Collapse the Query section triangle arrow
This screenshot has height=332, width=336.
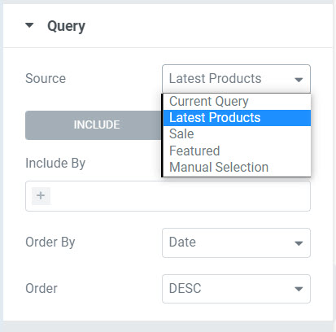click(x=29, y=25)
